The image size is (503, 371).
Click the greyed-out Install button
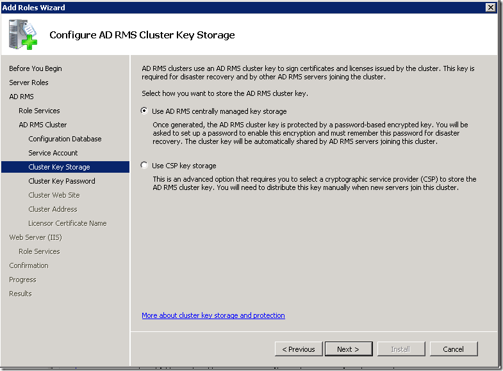[x=401, y=349]
